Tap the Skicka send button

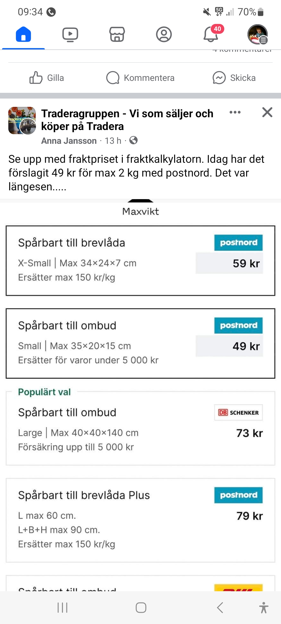click(x=234, y=78)
